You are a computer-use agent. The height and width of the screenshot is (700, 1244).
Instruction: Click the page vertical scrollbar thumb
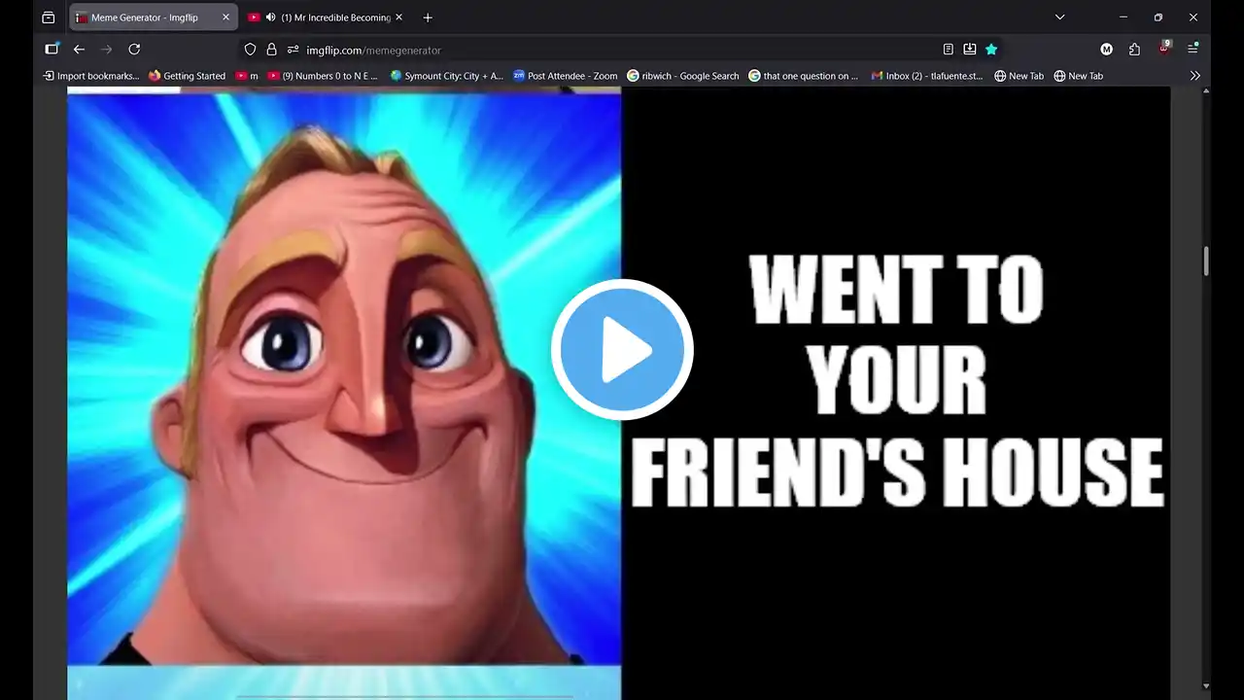(1206, 261)
